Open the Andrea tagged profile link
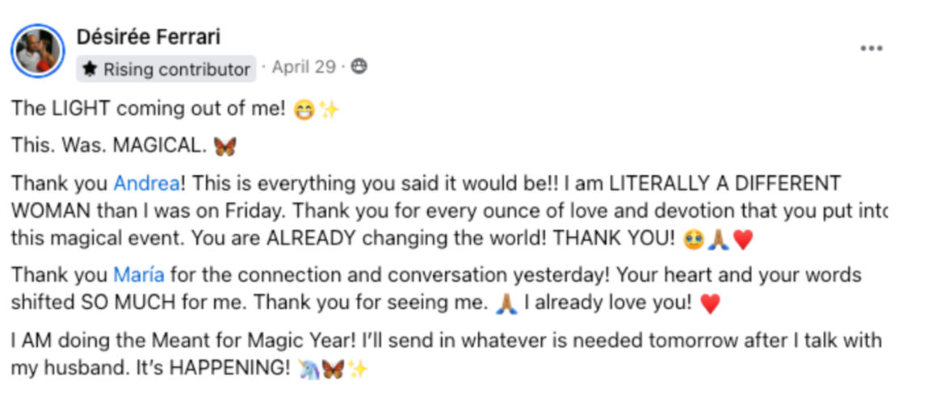The width and height of the screenshot is (949, 410). click(146, 183)
